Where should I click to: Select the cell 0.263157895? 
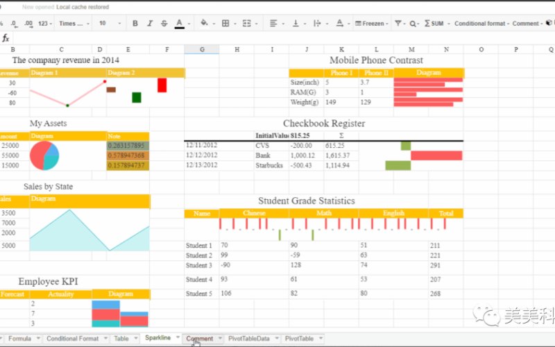(128, 146)
